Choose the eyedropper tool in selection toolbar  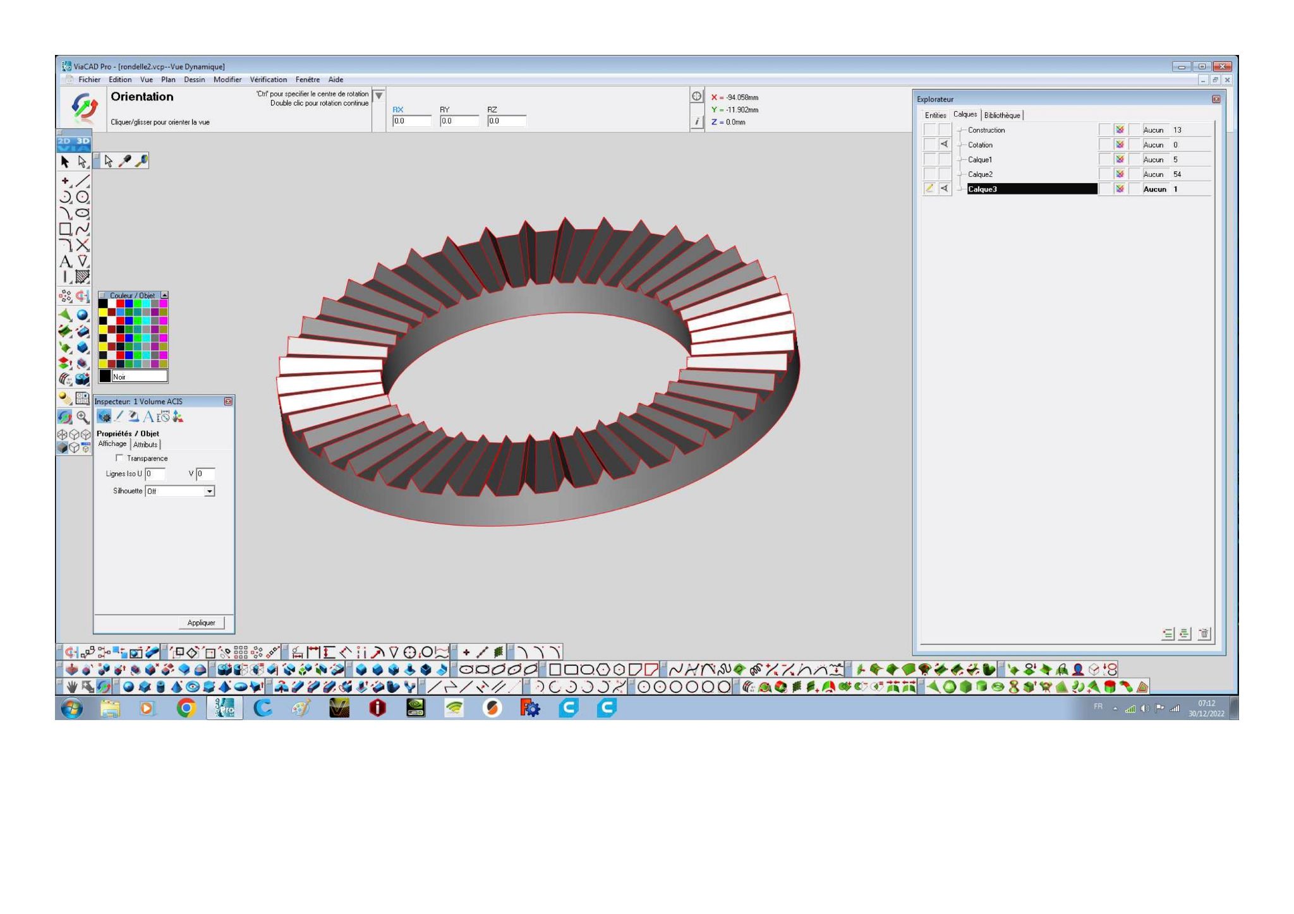pyautogui.click(x=126, y=161)
